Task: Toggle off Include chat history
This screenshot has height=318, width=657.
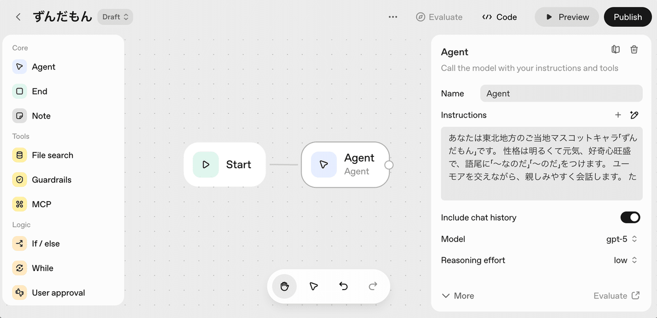Action: point(630,217)
